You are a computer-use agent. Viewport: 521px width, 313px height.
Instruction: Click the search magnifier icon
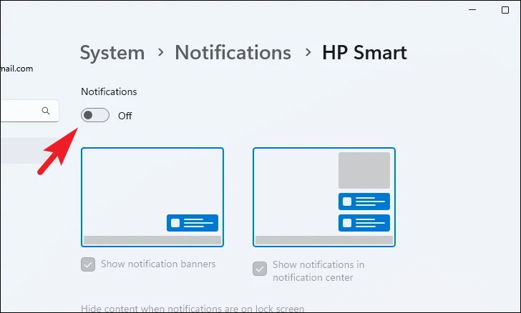(46, 111)
